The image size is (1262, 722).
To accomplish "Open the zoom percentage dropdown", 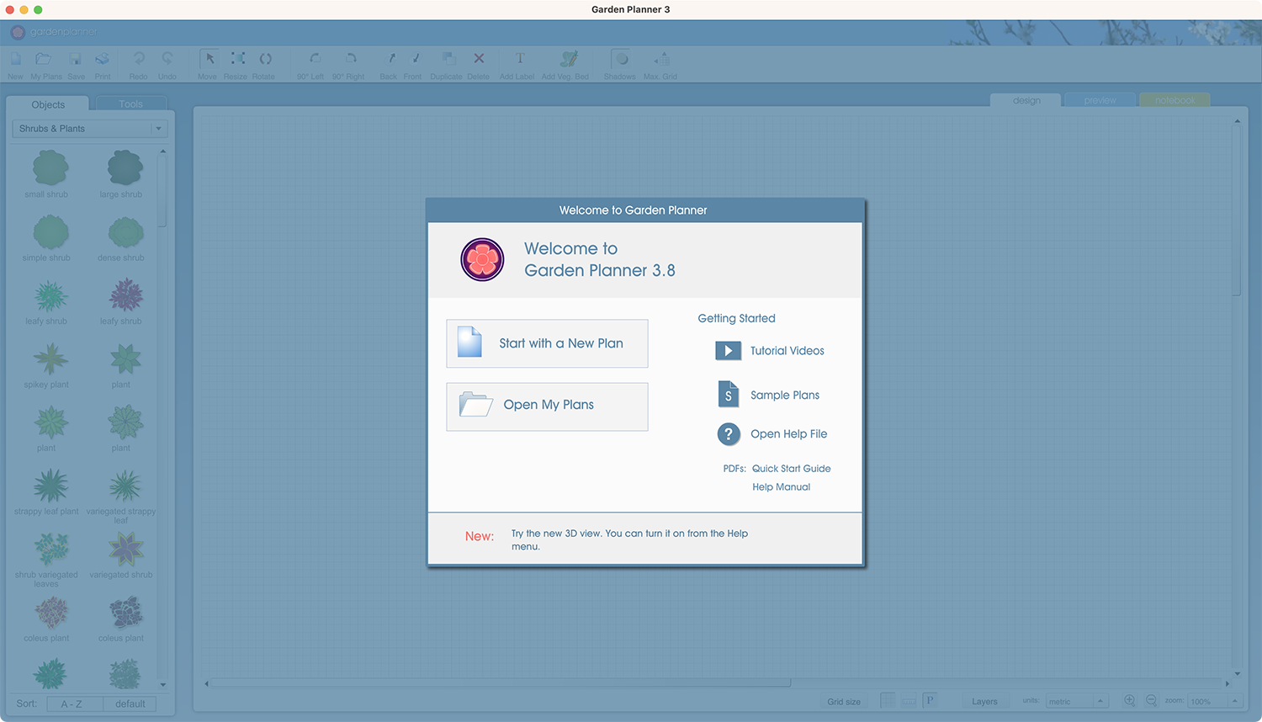I will (x=1216, y=701).
